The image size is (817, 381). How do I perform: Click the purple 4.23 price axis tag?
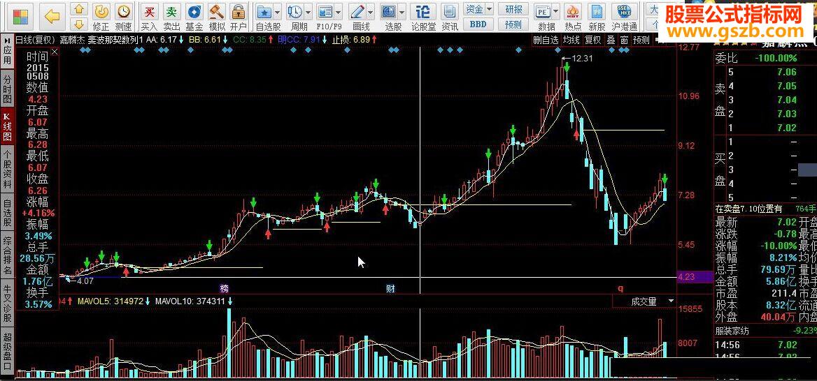coord(695,277)
